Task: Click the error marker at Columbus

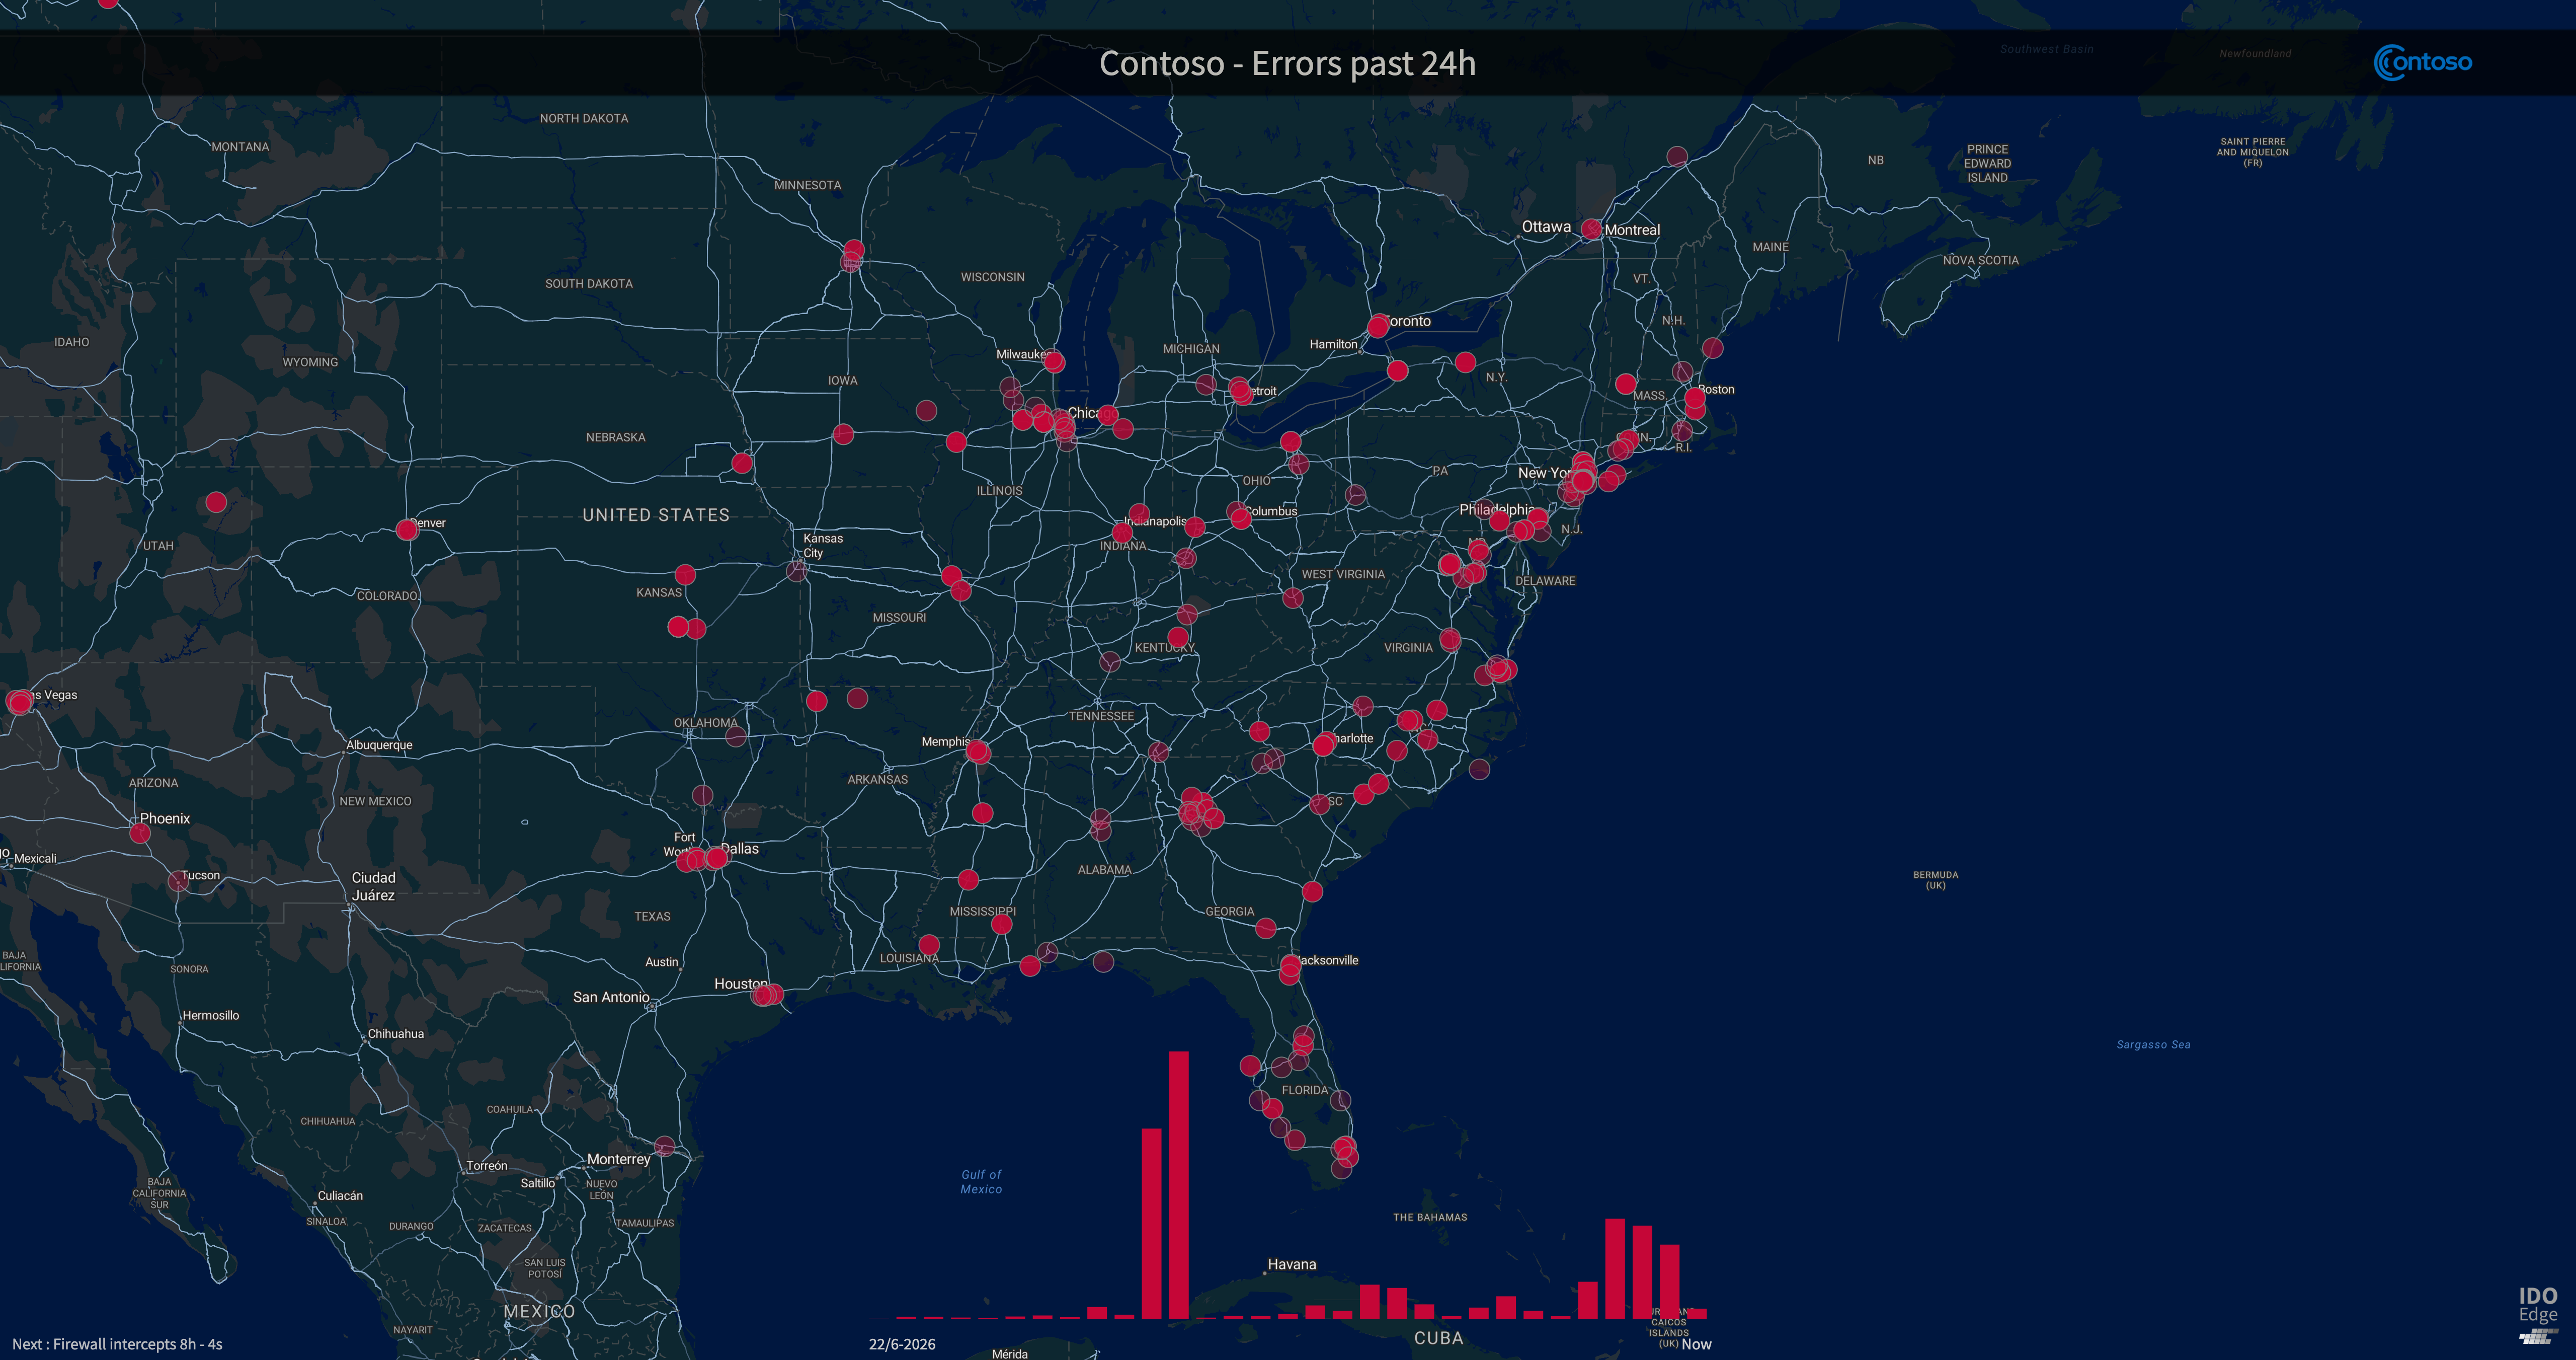Action: [x=1241, y=517]
